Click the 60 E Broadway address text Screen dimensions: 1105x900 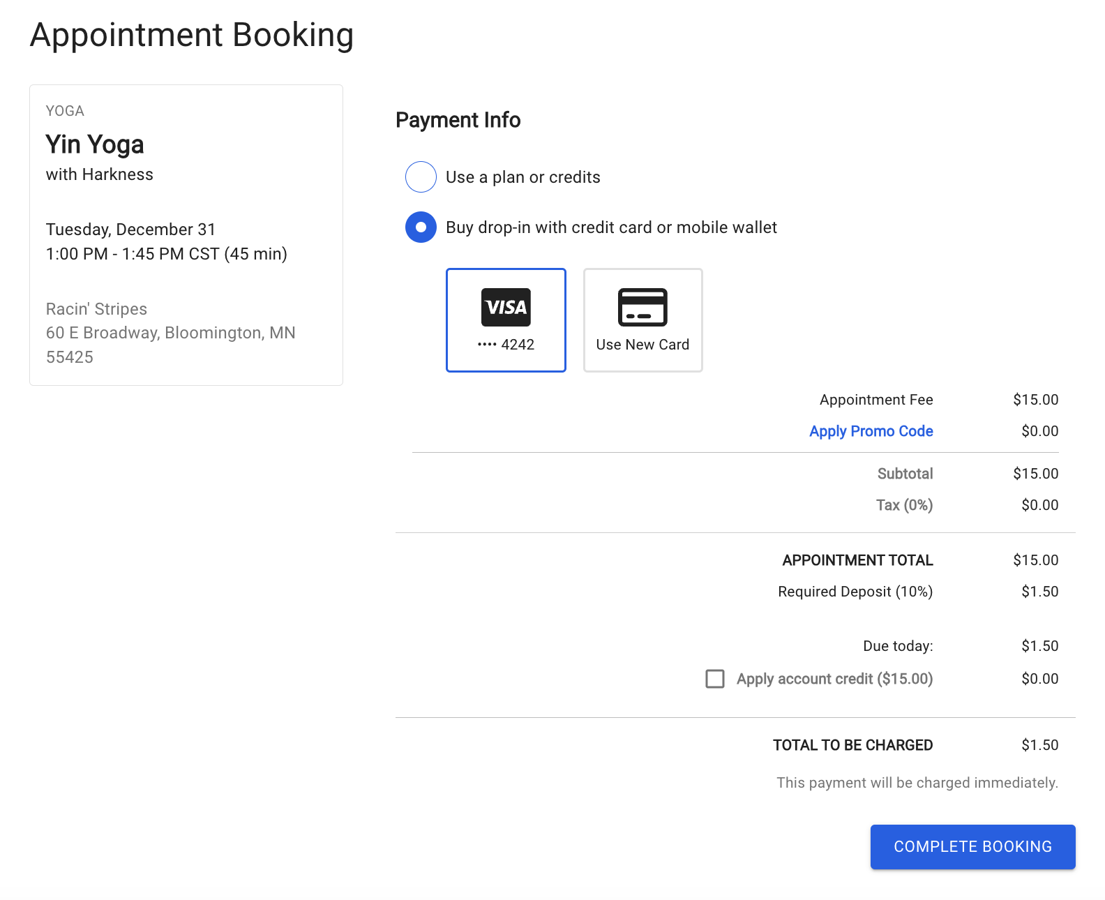[x=170, y=333]
